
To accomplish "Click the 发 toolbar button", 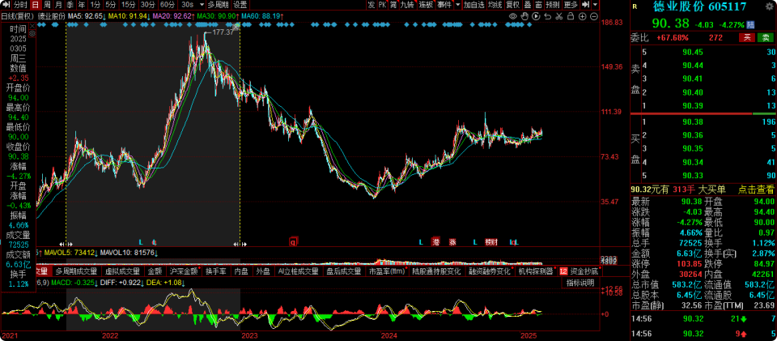I will [x=372, y=5].
